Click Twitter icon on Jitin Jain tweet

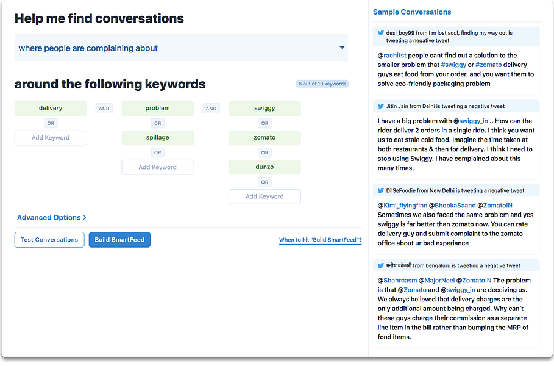tap(381, 106)
